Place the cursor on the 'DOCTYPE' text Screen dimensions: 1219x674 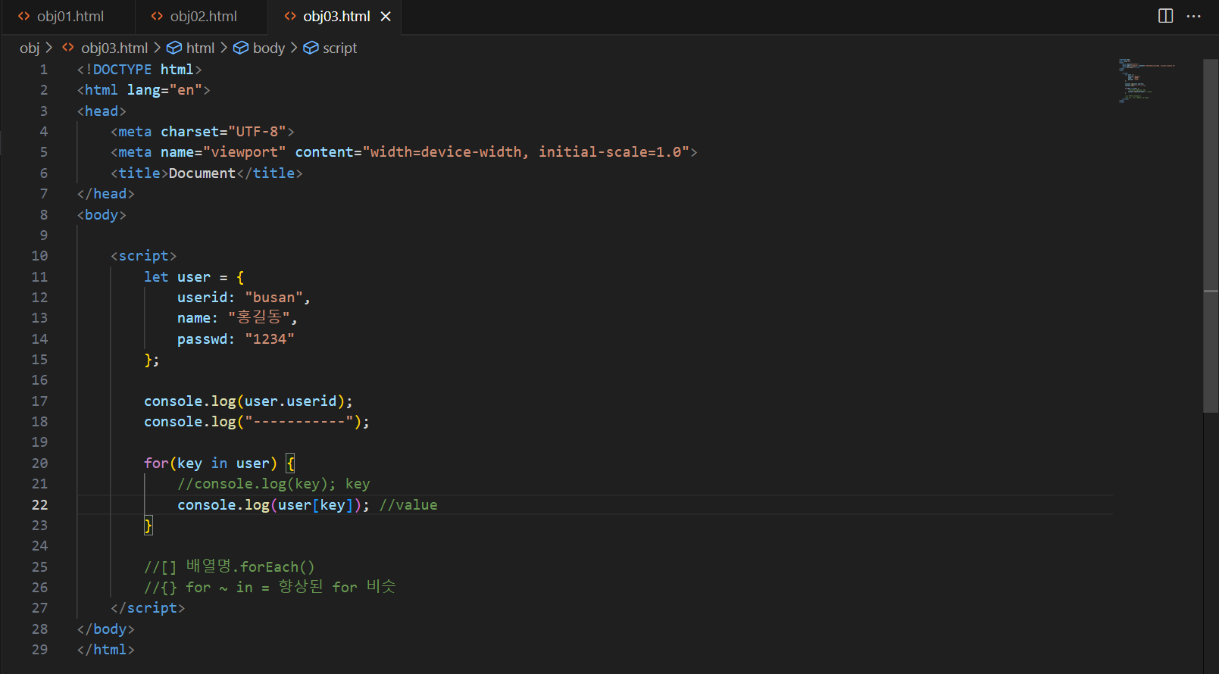click(122, 70)
